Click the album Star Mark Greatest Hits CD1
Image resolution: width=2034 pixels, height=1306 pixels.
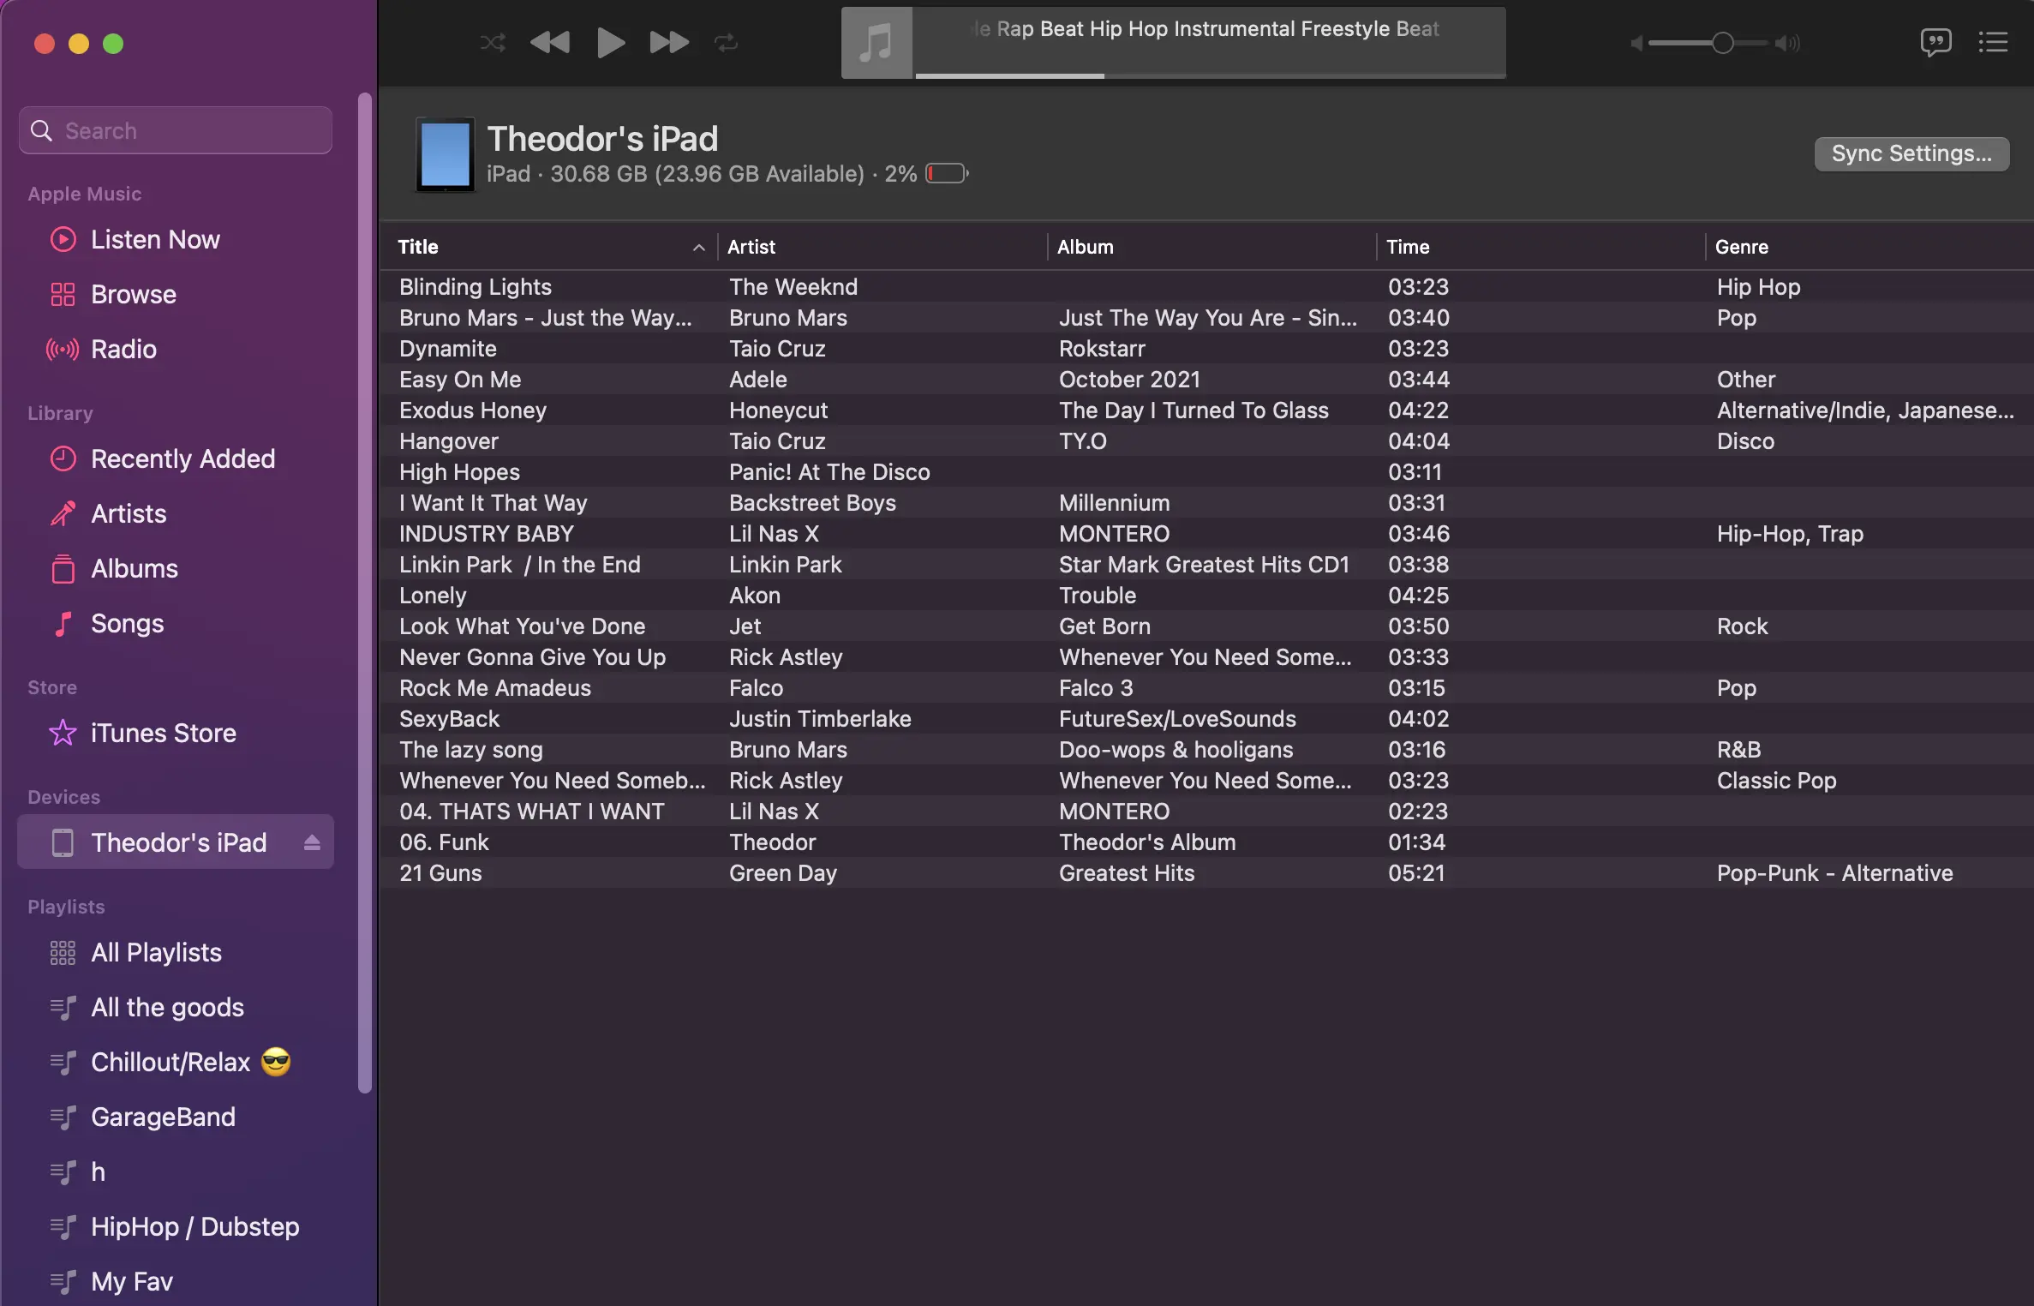tap(1204, 565)
